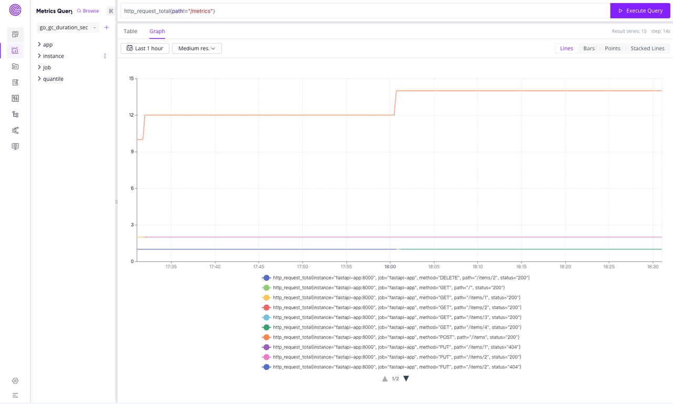Open the traces tree icon in the sidebar
Viewport: 673px width, 404px height.
[x=15, y=114]
